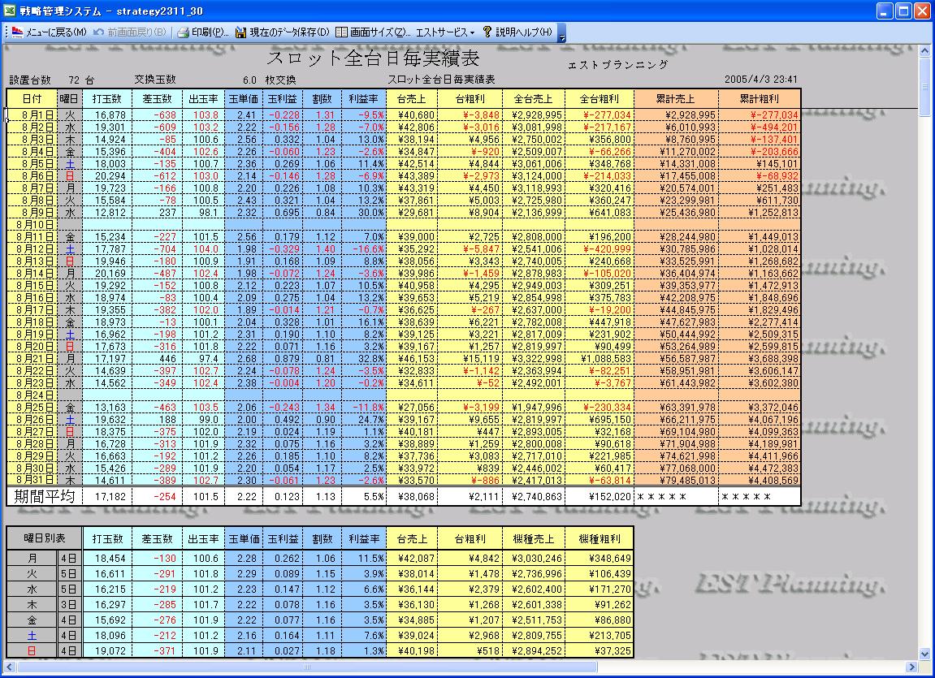Click the title スロット全台日毎実績表

(x=373, y=58)
